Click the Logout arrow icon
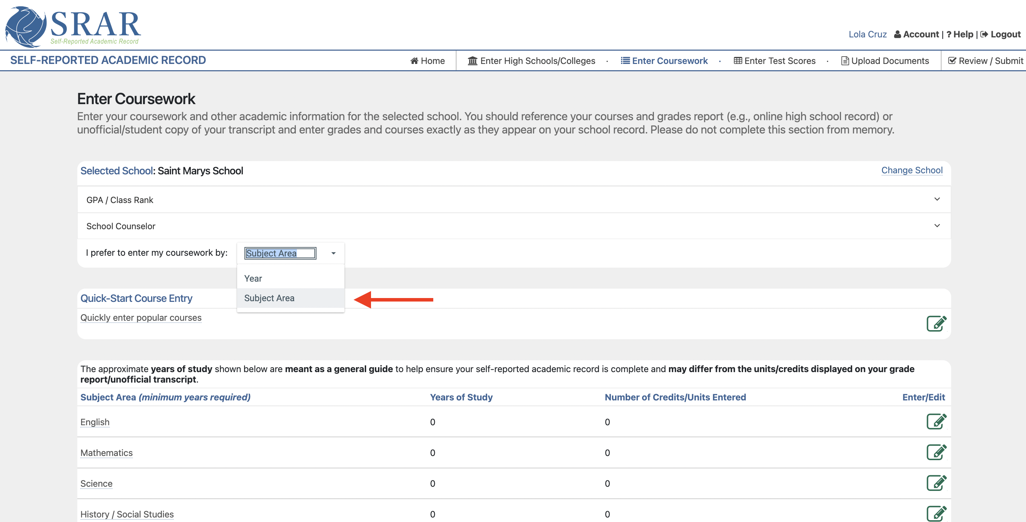 coord(984,35)
